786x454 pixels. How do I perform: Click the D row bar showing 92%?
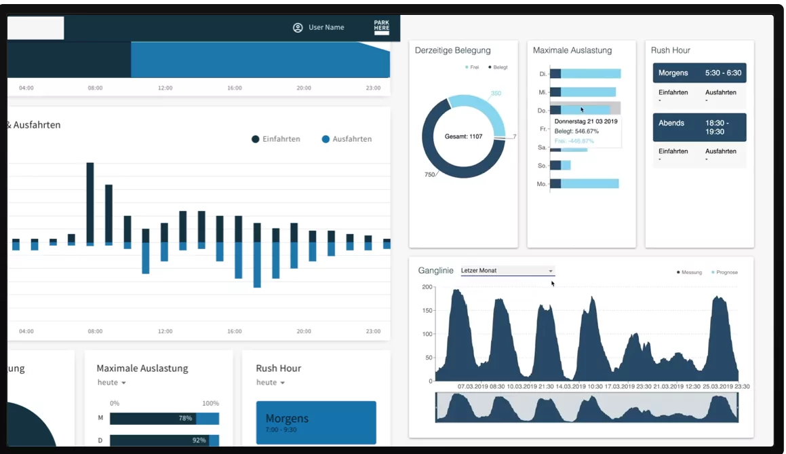(164, 440)
